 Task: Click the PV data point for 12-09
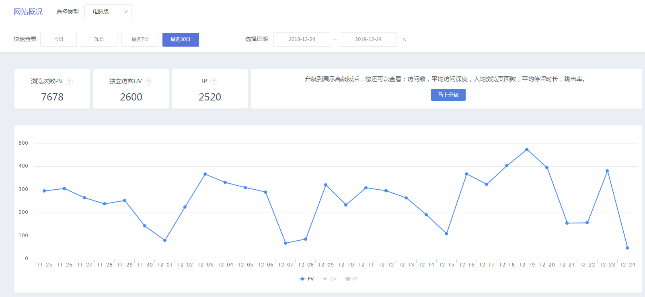click(326, 185)
